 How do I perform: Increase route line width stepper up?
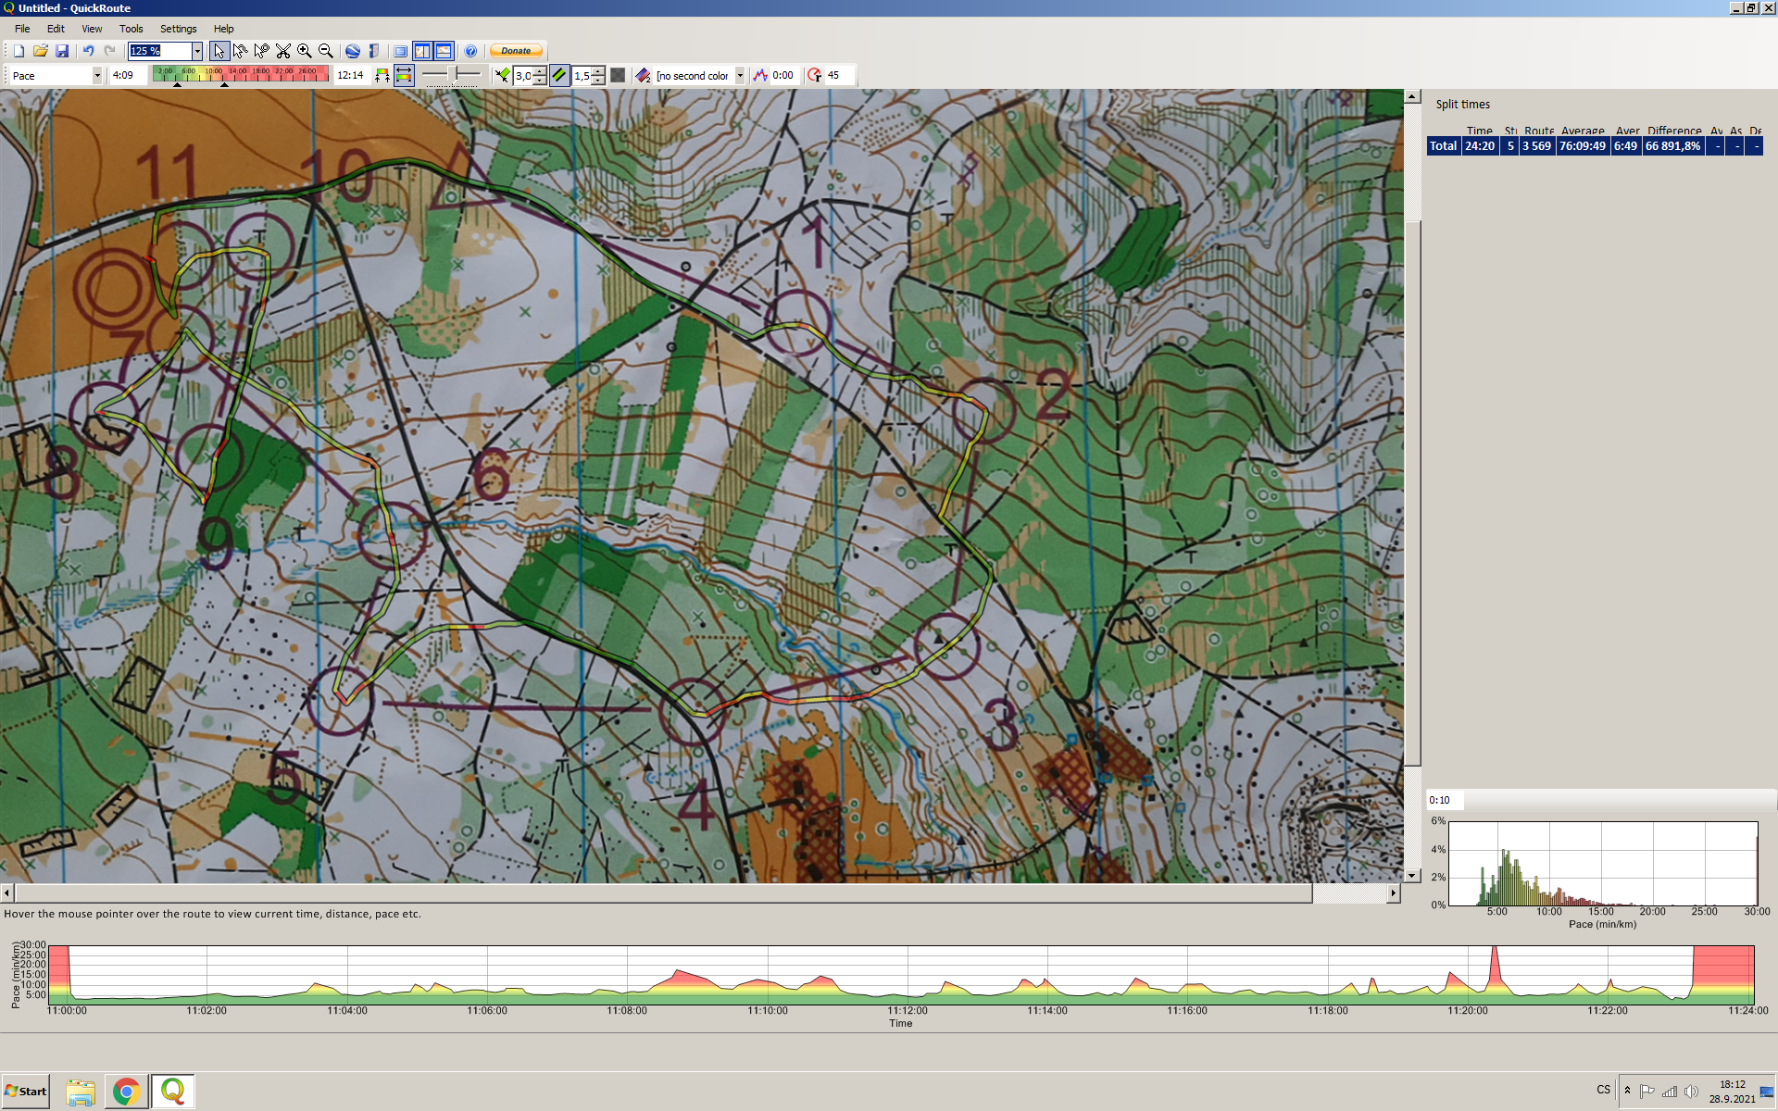point(540,71)
